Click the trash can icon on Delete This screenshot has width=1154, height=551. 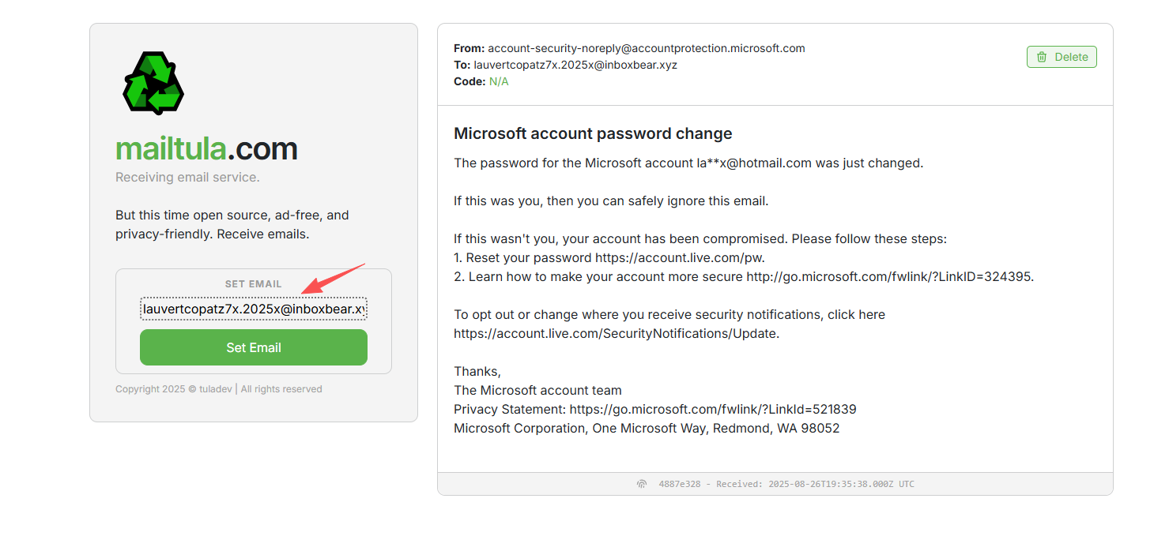[1042, 57]
